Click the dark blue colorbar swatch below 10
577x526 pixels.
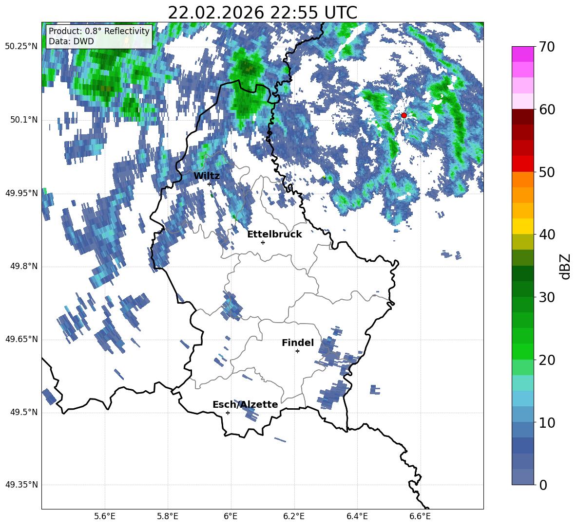(x=522, y=445)
